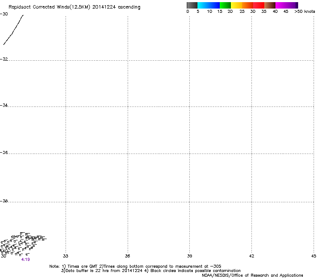Viewport: 317px width, 278px height.
Task: Click the black coastline segment near -30 latitude
Action: point(13,30)
